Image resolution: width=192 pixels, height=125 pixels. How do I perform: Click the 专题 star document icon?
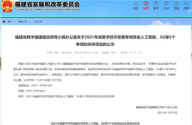pyautogui.click(x=176, y=3)
